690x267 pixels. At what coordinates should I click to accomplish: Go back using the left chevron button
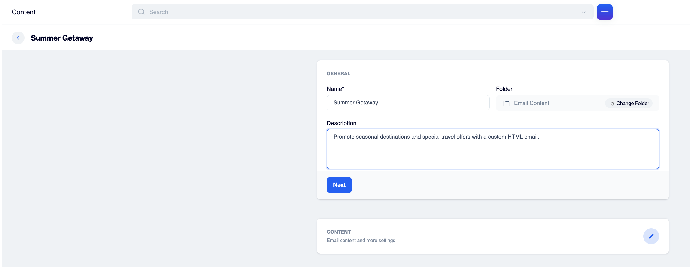[18, 38]
